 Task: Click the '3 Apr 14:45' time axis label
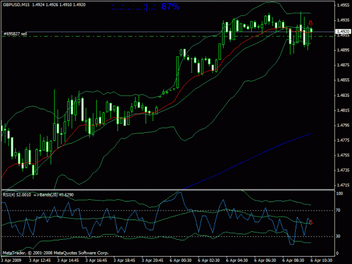tap(68, 261)
